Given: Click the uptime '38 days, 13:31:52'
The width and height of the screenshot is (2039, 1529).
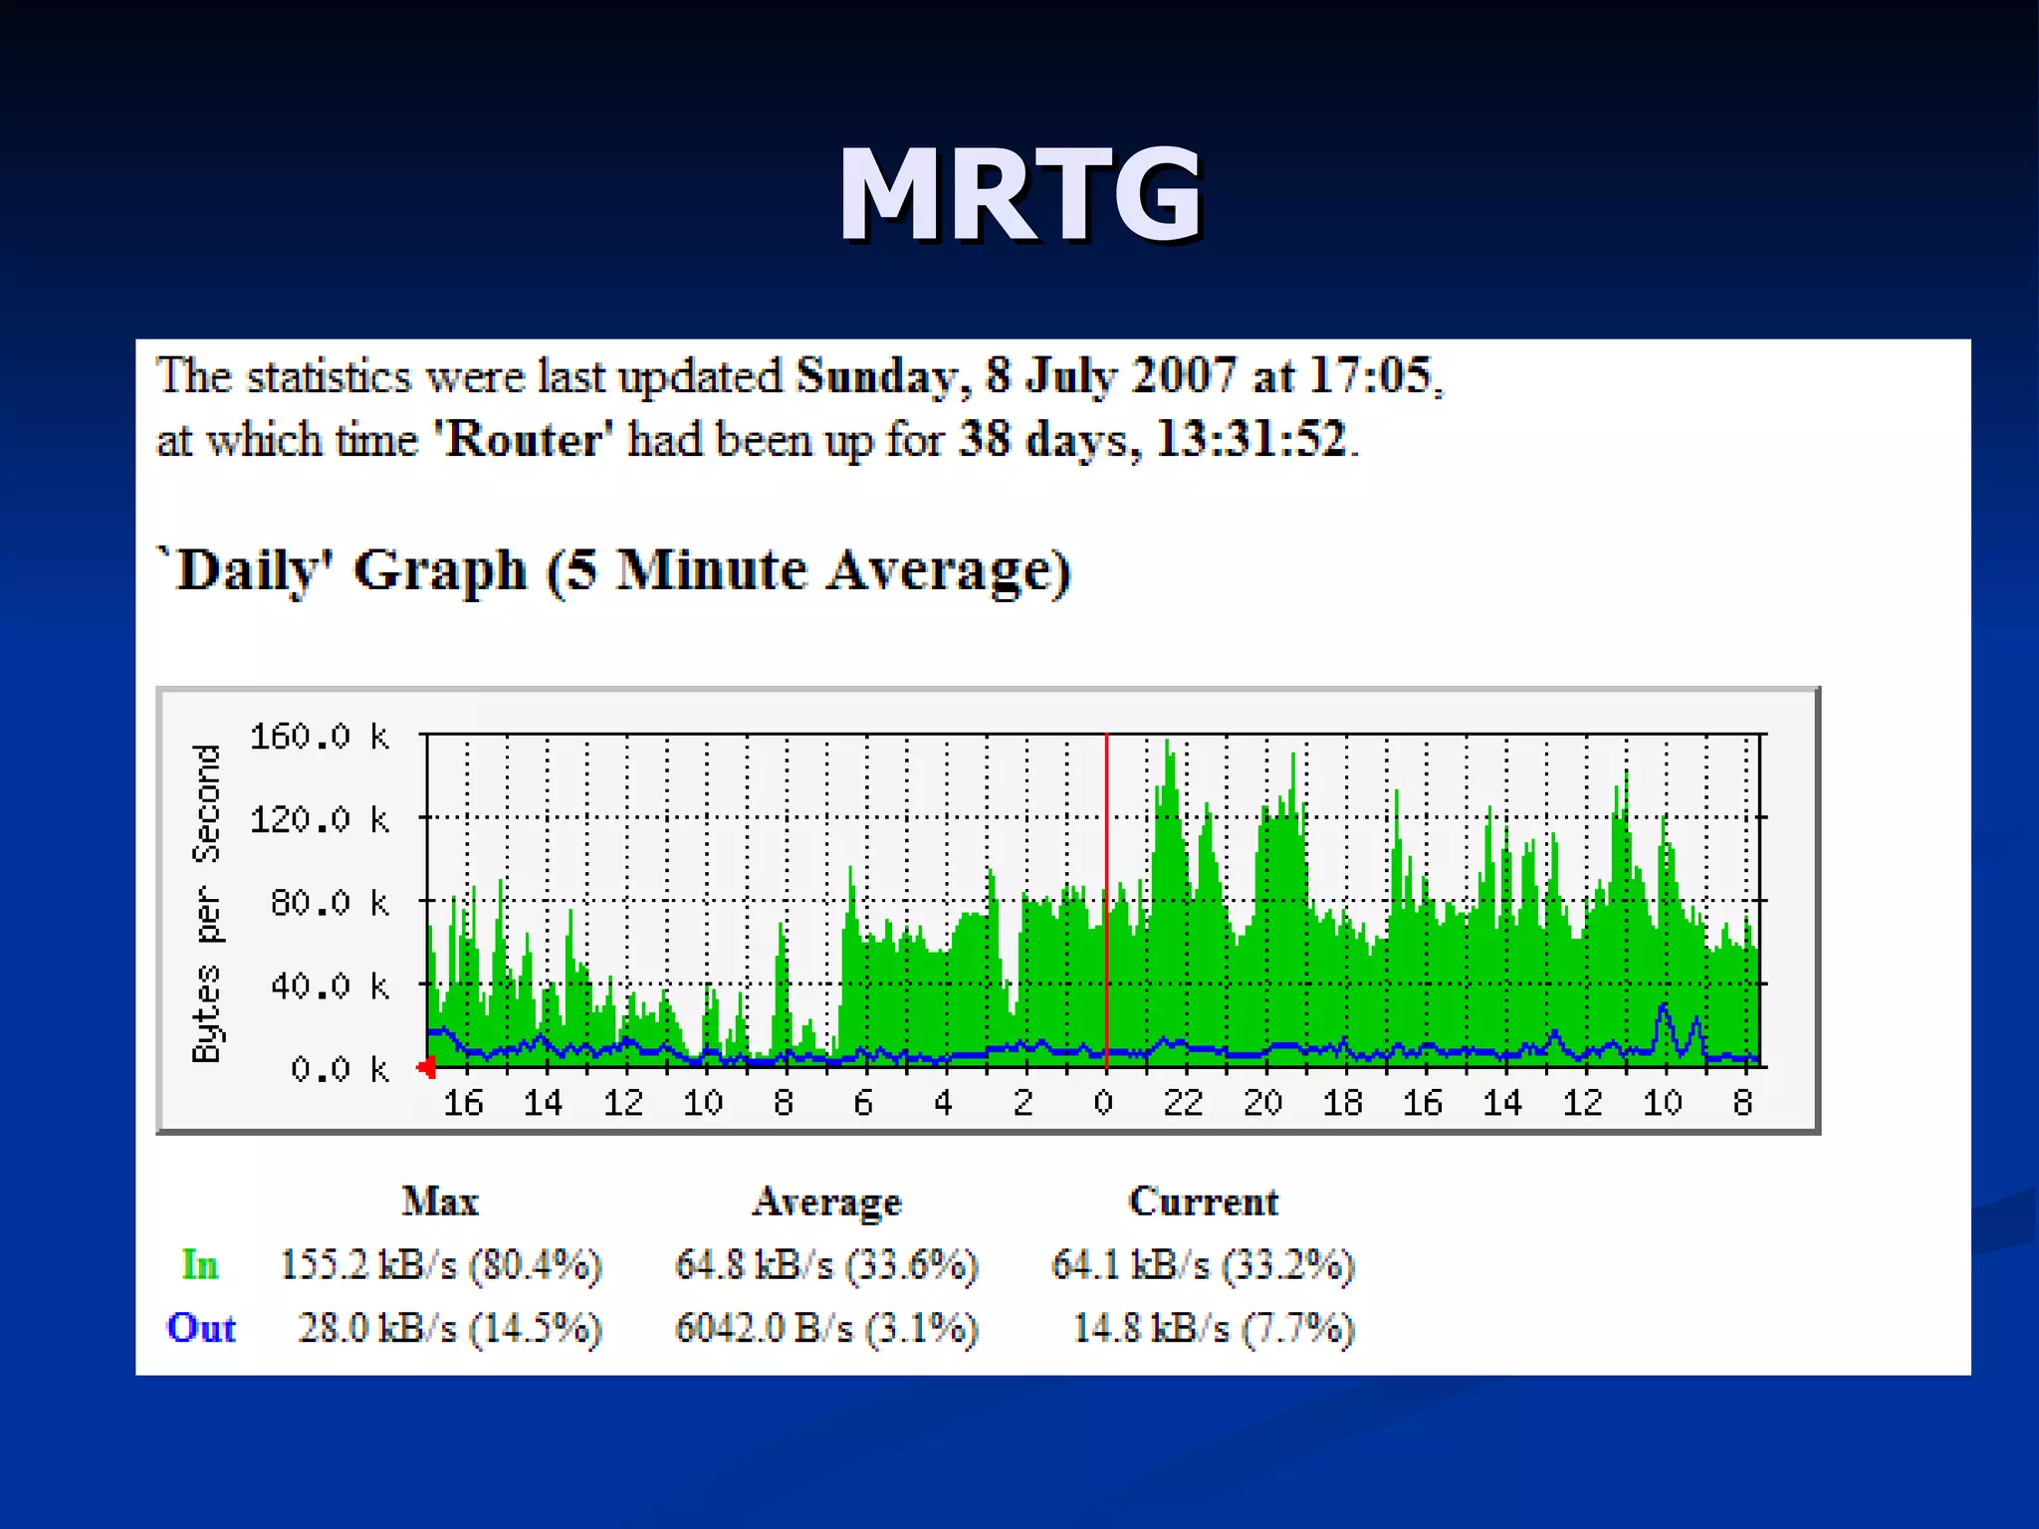Looking at the screenshot, I should tap(1153, 439).
